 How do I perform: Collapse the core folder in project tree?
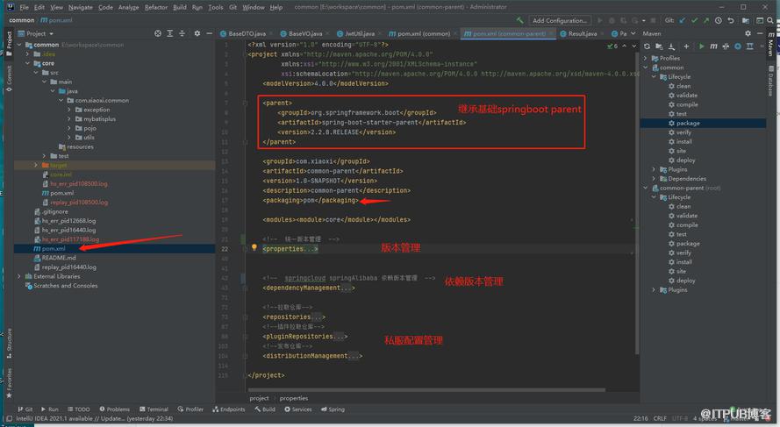(27, 63)
